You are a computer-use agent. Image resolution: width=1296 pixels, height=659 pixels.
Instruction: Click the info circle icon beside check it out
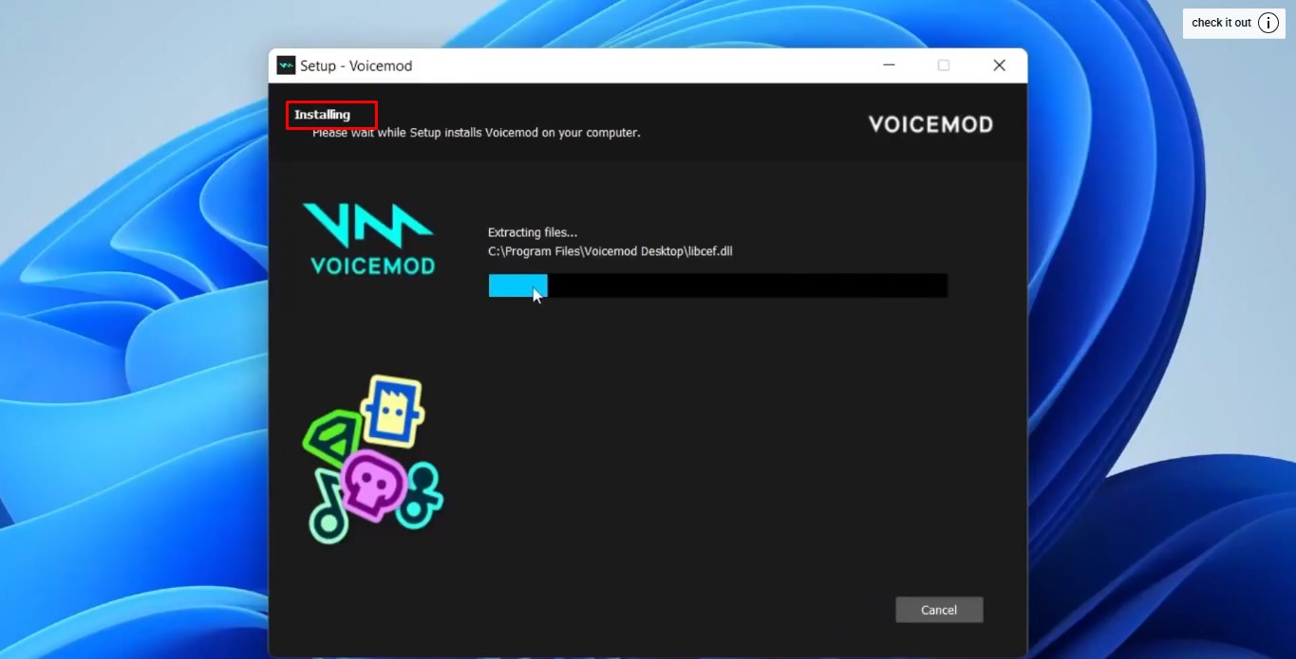tap(1268, 23)
